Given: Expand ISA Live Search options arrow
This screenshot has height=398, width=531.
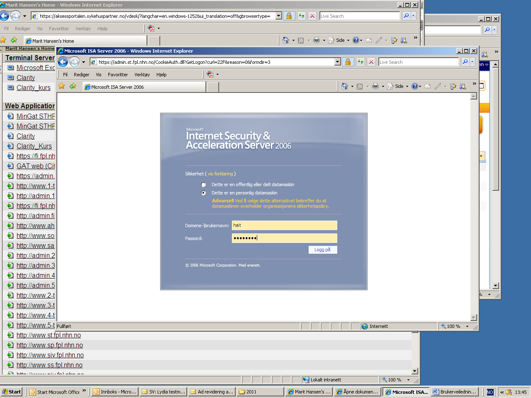Looking at the screenshot, I should [472, 62].
